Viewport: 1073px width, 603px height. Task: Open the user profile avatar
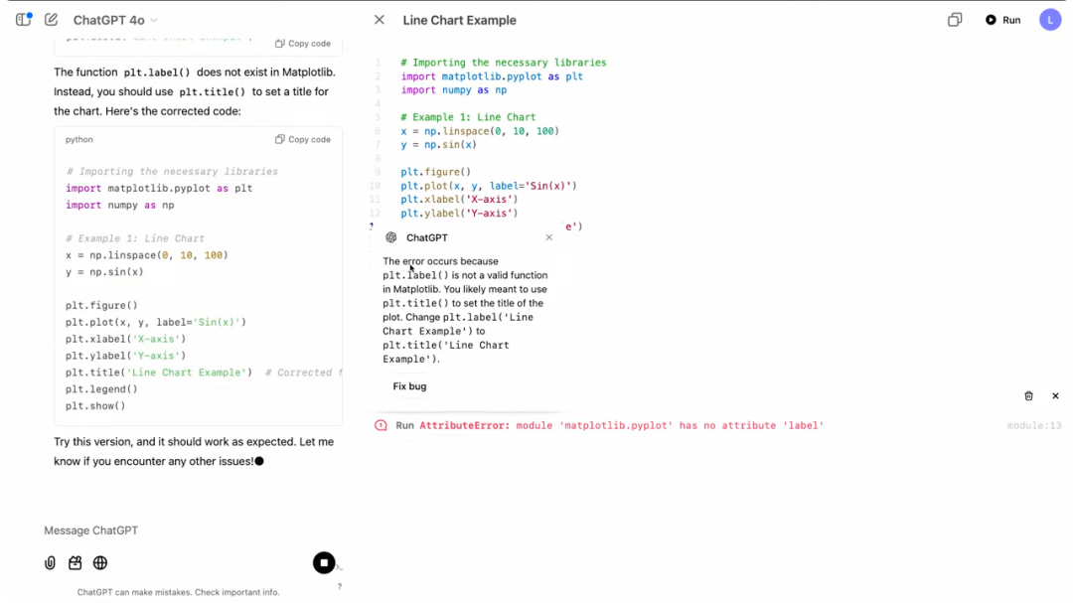tap(1050, 20)
